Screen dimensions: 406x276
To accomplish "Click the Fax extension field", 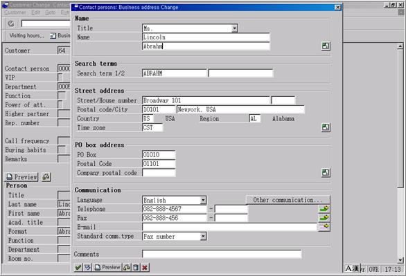I will coord(231,218).
